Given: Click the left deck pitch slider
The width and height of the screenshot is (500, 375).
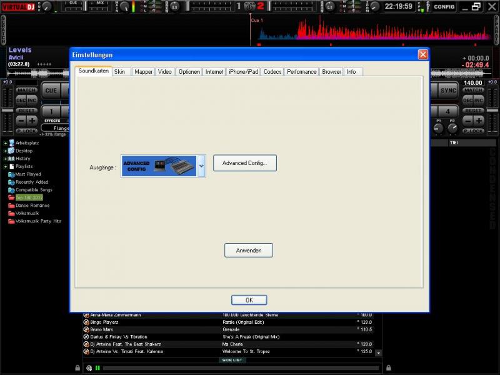Looking at the screenshot, I should (x=7, y=111).
